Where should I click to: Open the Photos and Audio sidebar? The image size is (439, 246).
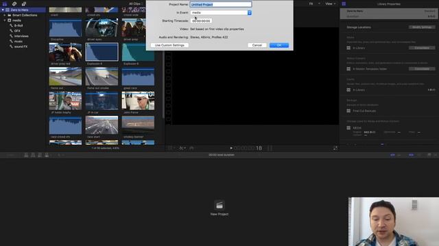(14, 3)
